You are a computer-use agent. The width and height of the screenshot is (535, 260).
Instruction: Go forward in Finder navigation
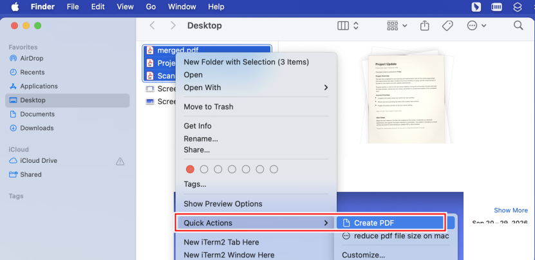tap(173, 26)
